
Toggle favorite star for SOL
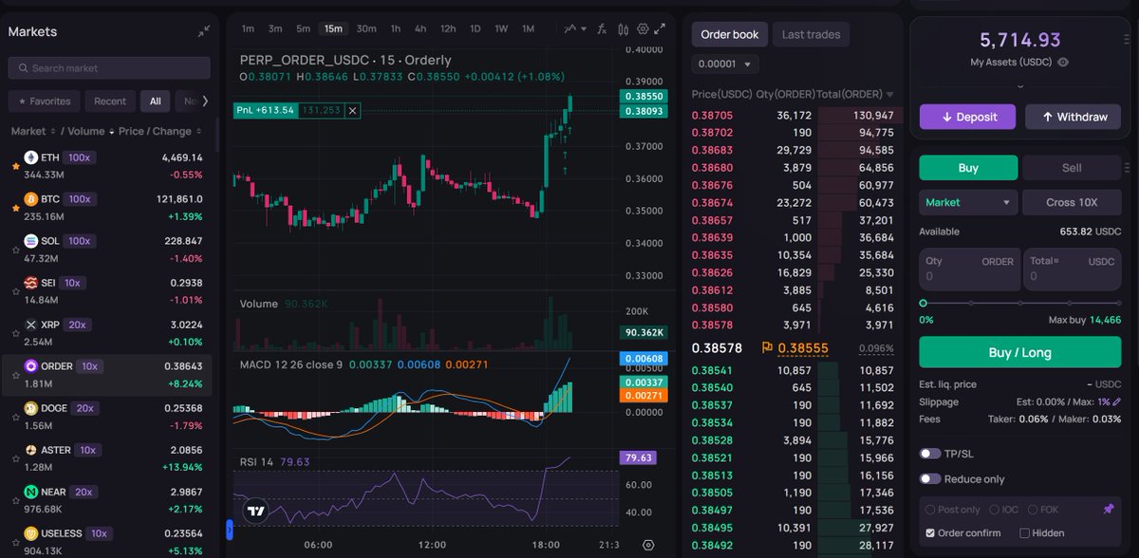(14, 249)
